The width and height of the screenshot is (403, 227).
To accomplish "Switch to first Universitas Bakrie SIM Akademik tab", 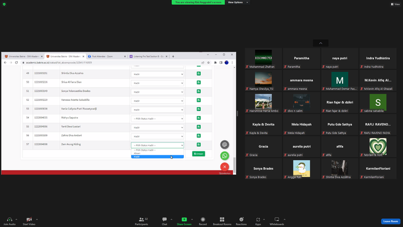I will [x=23, y=56].
